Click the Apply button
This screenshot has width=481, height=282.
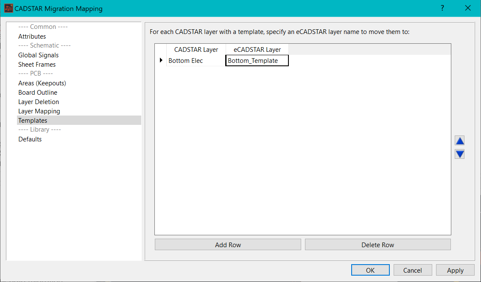click(455, 271)
